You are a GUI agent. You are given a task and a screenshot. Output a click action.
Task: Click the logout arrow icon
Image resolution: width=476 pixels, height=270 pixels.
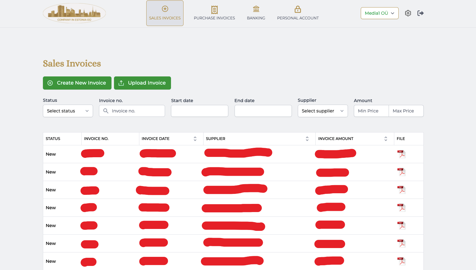click(420, 13)
